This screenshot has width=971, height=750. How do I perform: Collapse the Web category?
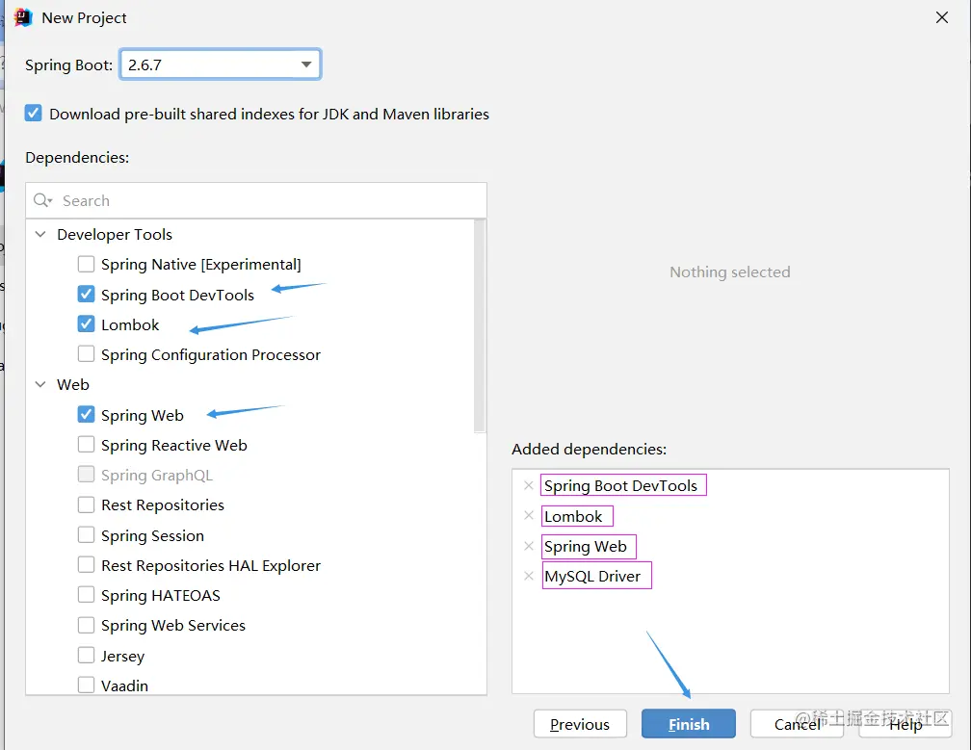click(x=40, y=384)
